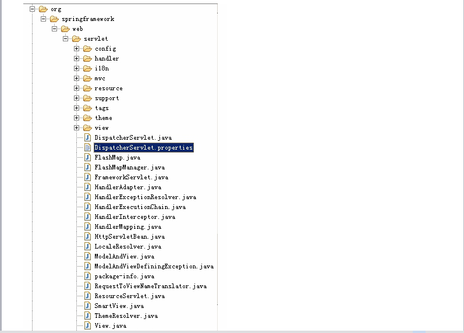Click the config folder icon
The image size is (464, 333).
pos(87,48)
